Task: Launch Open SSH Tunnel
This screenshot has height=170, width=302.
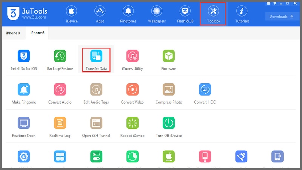Action: (96, 127)
